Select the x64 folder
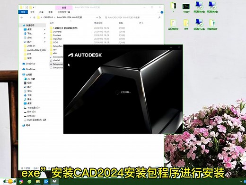Image resolution: width=246 pixels, height=185 pixels. (53, 50)
